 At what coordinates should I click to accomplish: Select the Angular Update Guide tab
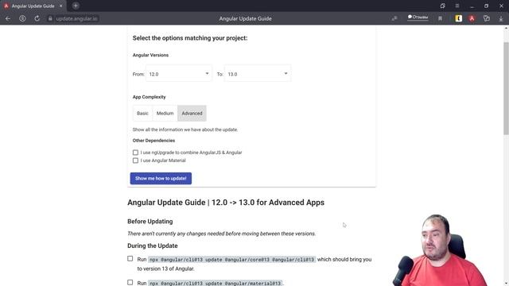click(33, 6)
